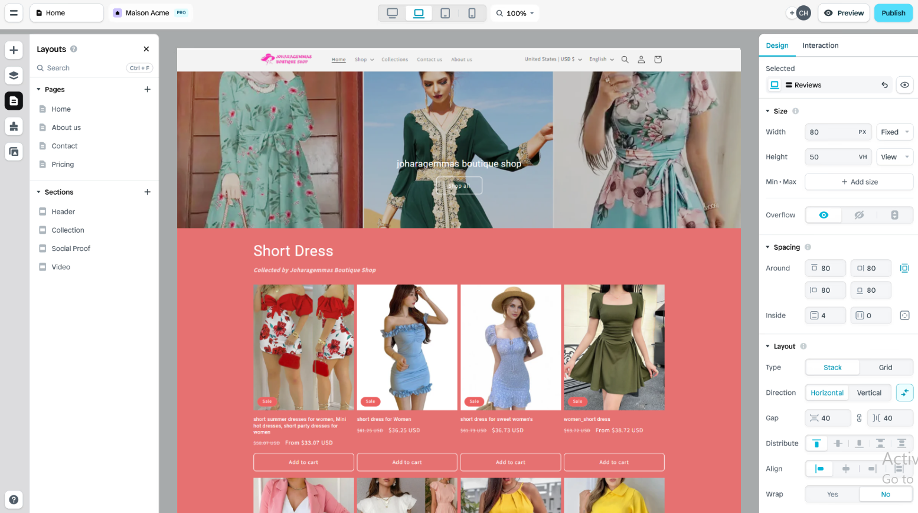Select the mobile device preview icon
Image resolution: width=918 pixels, height=513 pixels.
[472, 13]
